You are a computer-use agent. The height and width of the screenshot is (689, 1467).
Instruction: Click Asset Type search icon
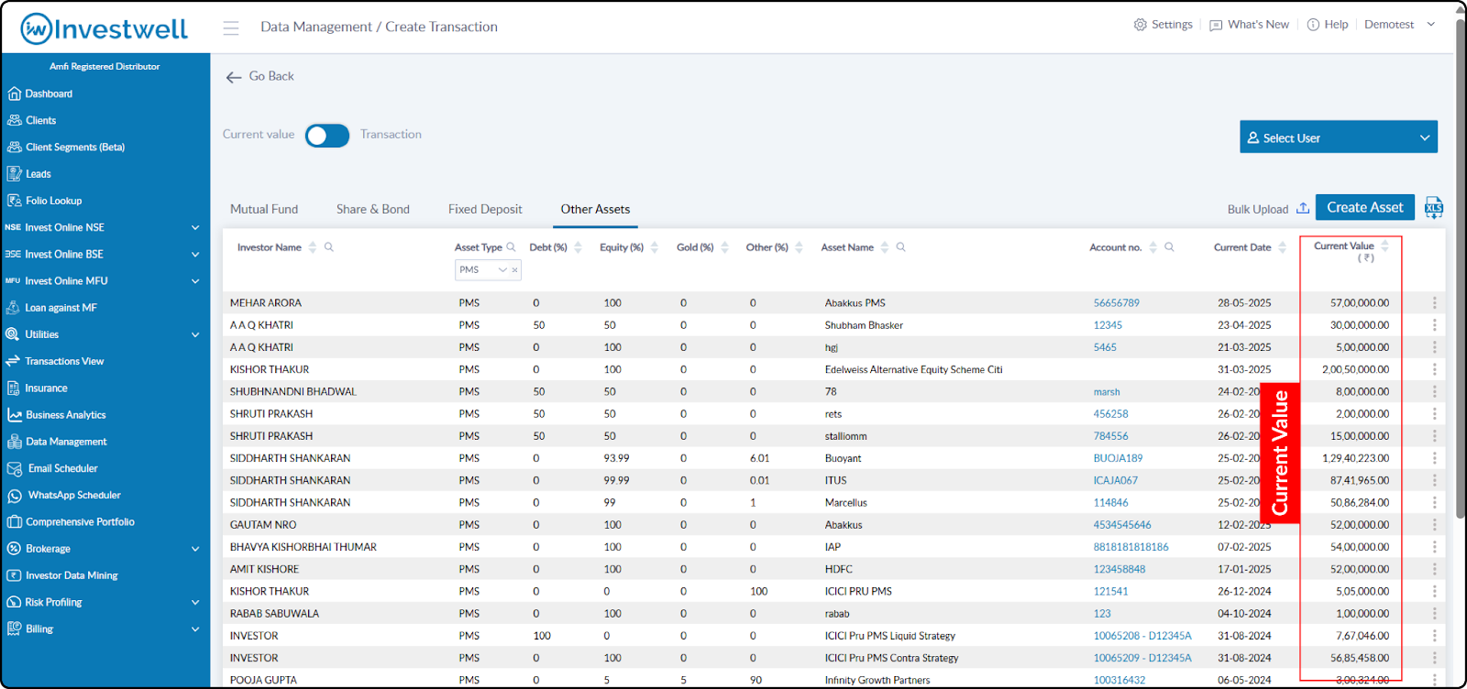click(512, 247)
